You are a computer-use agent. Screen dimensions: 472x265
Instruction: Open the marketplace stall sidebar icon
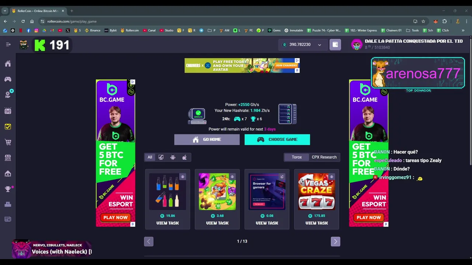[8, 158]
